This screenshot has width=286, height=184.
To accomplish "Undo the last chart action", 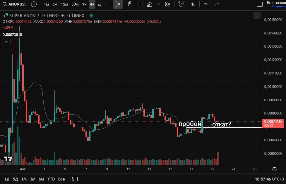I will [206, 4].
